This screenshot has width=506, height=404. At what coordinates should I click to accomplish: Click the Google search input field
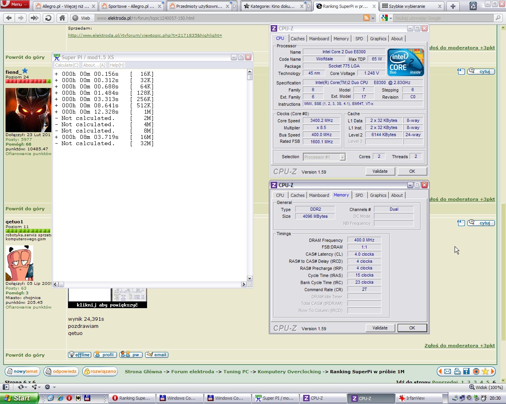pyautogui.click(x=444, y=18)
